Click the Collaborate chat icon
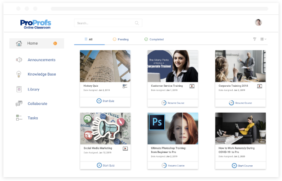The image size is (282, 181). 19,104
